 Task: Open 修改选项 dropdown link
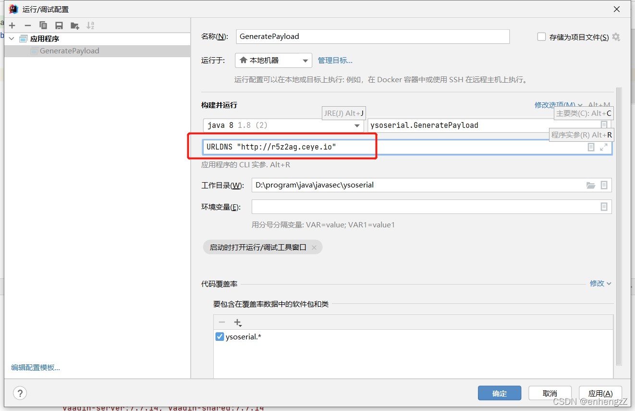(559, 105)
